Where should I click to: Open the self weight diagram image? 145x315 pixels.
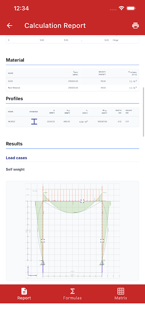[72, 231]
